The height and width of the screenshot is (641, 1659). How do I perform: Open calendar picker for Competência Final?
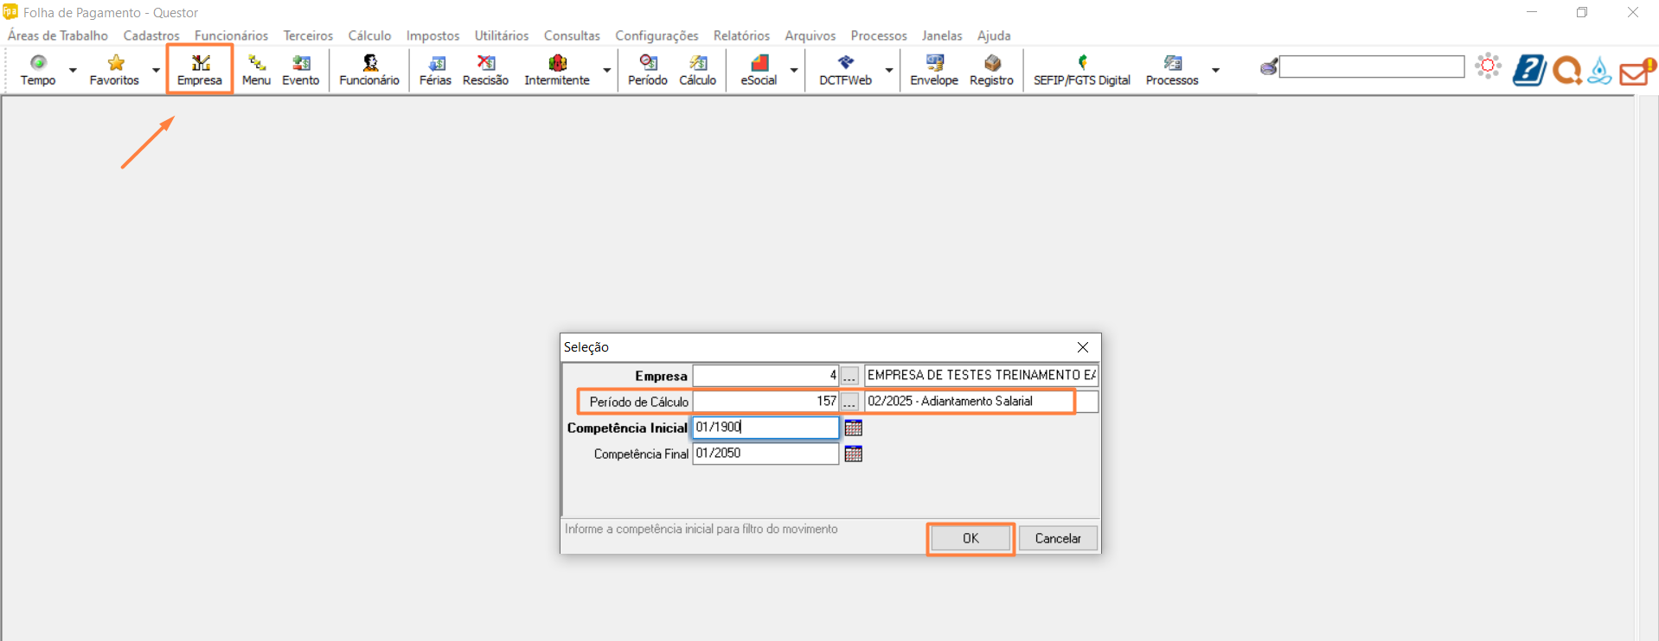click(x=854, y=454)
